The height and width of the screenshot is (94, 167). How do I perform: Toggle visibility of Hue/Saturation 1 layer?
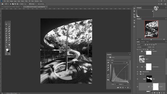point(138,67)
